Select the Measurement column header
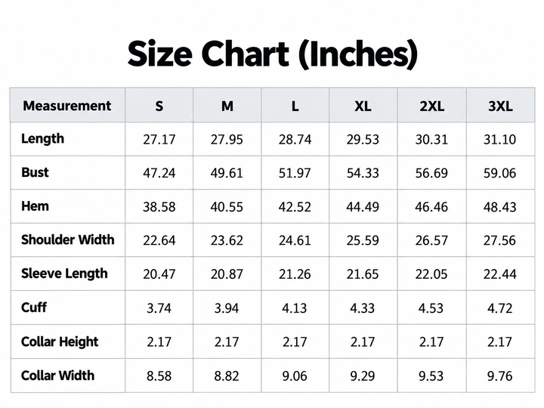544x408 pixels. coord(67,106)
